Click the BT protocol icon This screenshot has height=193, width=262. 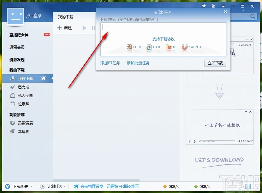click(x=169, y=47)
